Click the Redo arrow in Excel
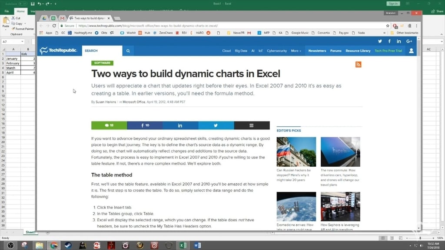 47,4
